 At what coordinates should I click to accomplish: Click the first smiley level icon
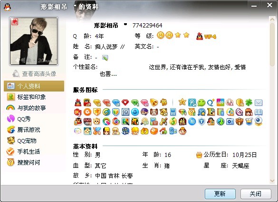161,35
